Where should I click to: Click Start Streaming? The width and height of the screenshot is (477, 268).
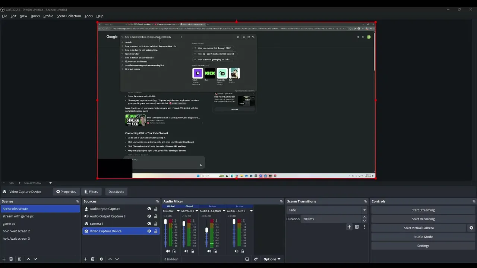423,210
